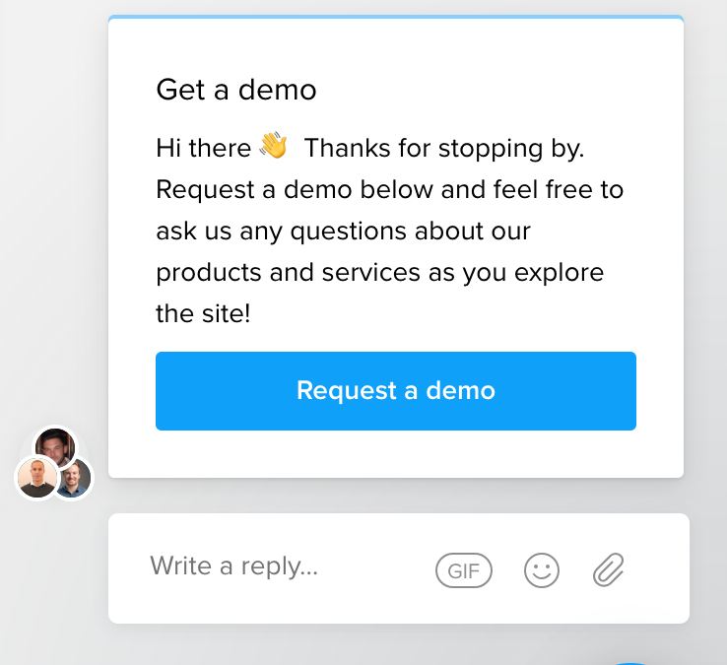Image resolution: width=727 pixels, height=665 pixels.
Task: Open the smiley emoji picker
Action: pyautogui.click(x=542, y=570)
